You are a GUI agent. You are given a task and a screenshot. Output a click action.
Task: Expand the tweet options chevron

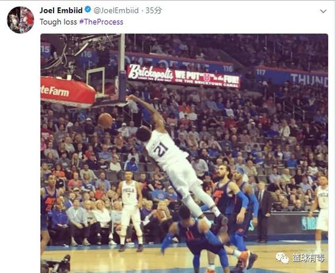point(323,11)
